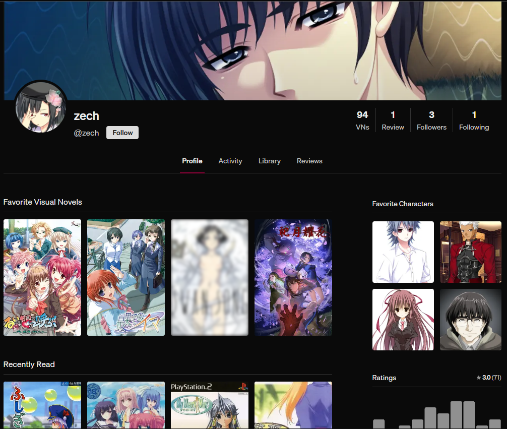
Task: Open the purple moonlit favorite novel cover
Action: (x=293, y=277)
